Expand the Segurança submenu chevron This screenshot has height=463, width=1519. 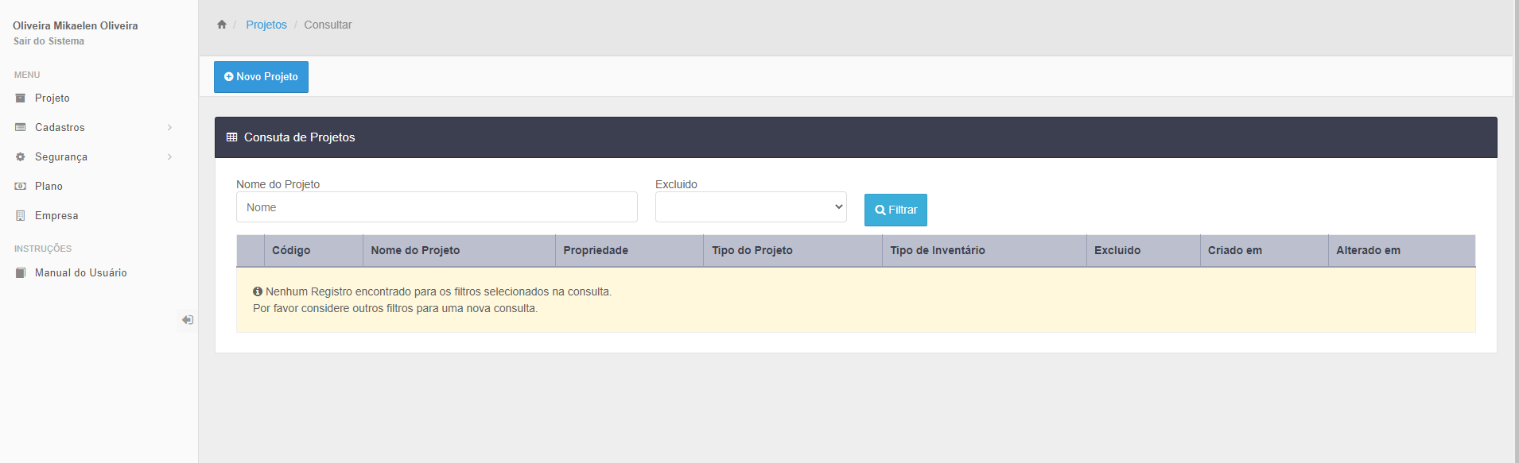tap(169, 156)
